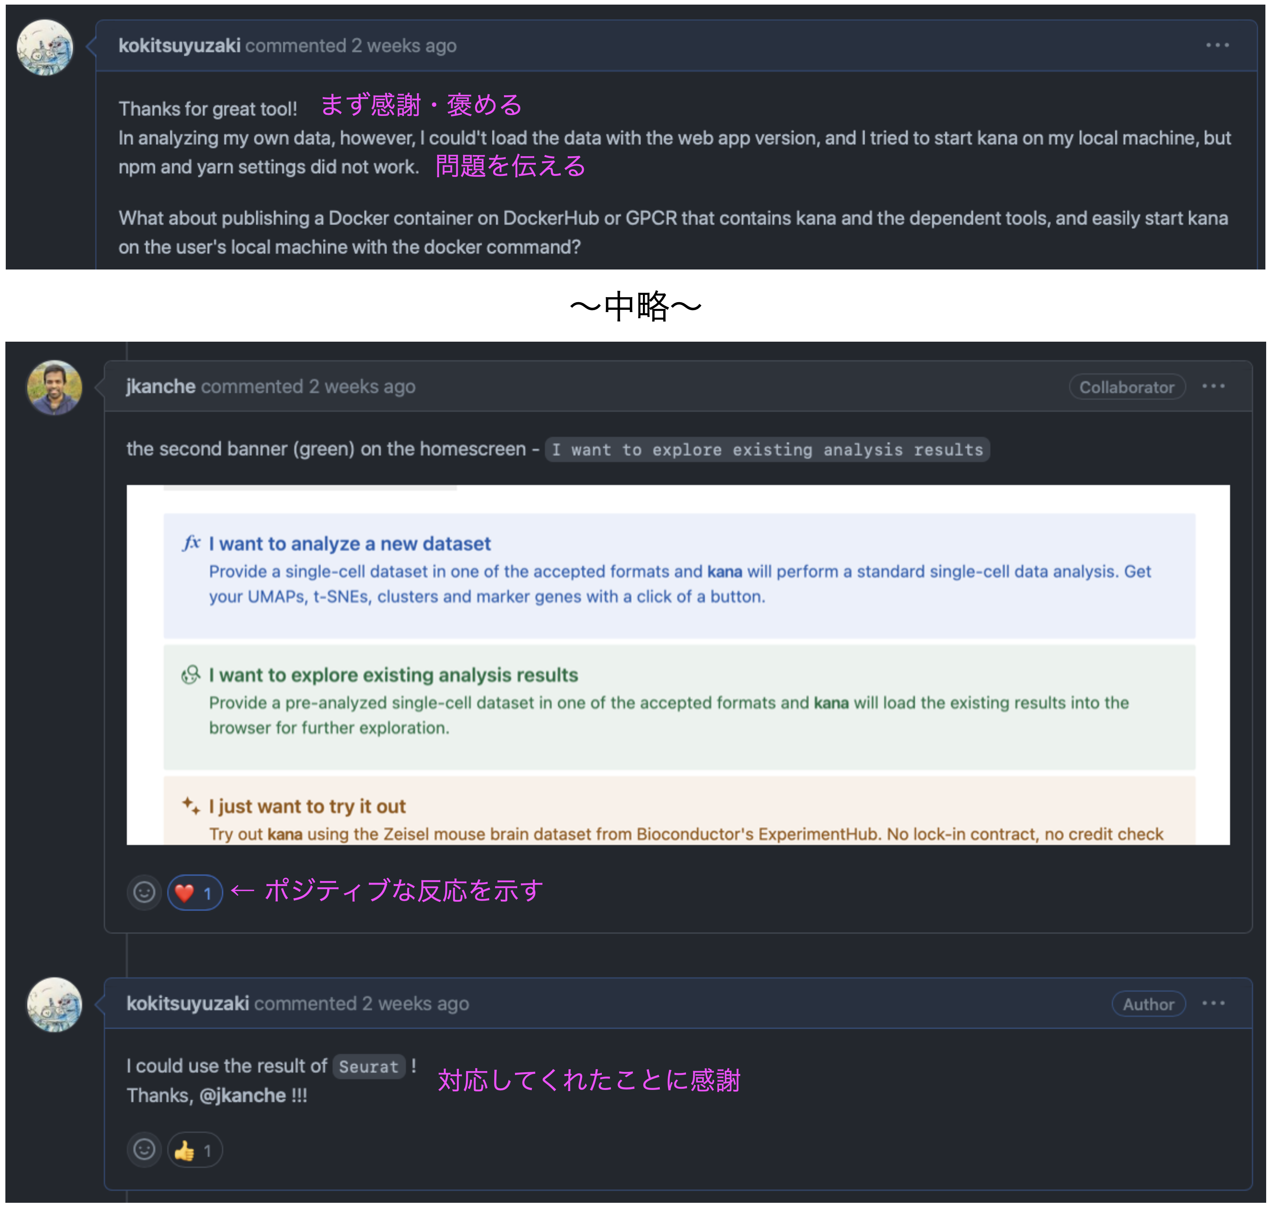1275x1207 pixels.
Task: Open jkanche username link in comment header
Action: click(161, 387)
